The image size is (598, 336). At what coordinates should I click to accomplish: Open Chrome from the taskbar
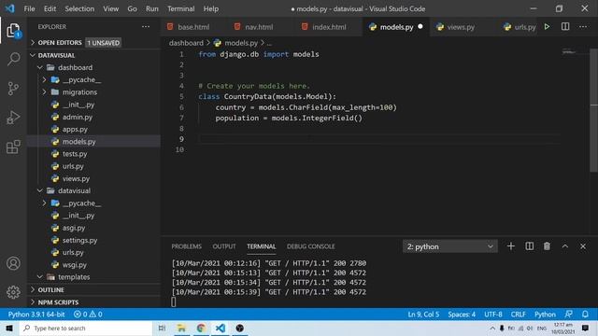[201, 328]
